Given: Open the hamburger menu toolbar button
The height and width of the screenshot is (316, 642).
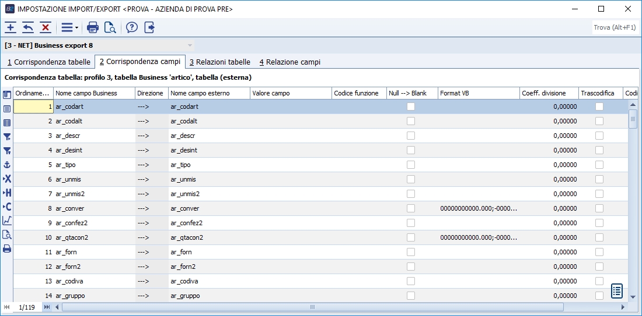Looking at the screenshot, I should click(69, 28).
